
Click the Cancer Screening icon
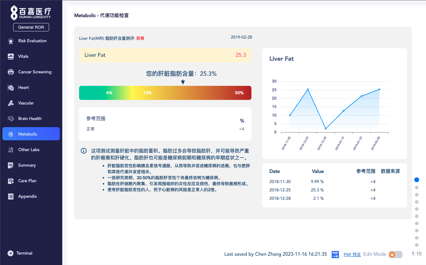(x=11, y=72)
